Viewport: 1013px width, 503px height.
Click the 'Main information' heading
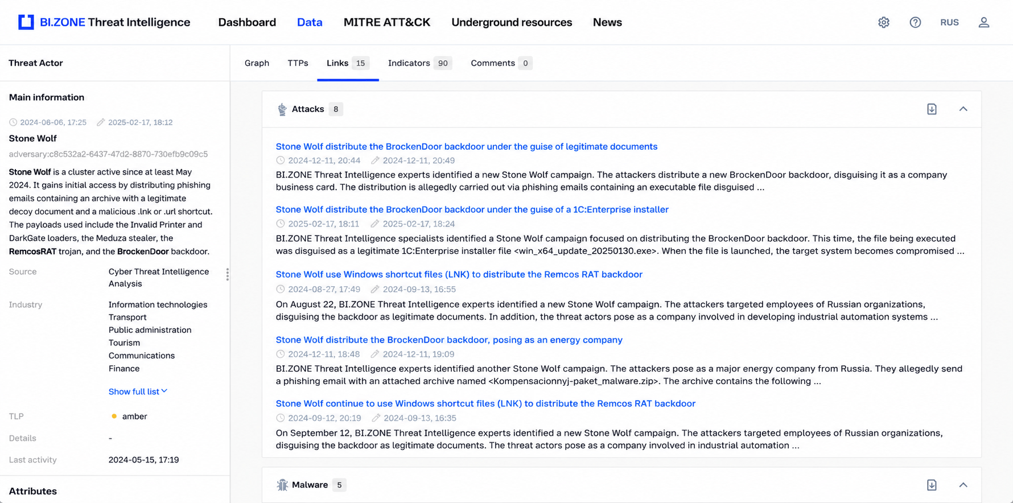click(47, 97)
